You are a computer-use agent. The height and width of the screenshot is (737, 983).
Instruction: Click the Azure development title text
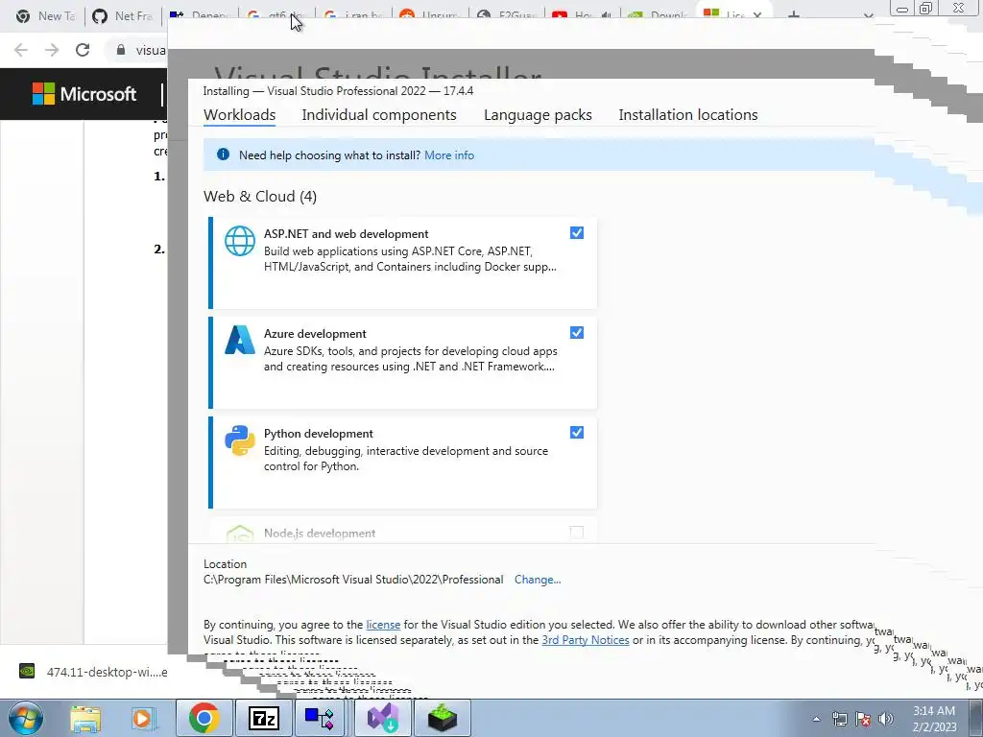pyautogui.click(x=315, y=334)
